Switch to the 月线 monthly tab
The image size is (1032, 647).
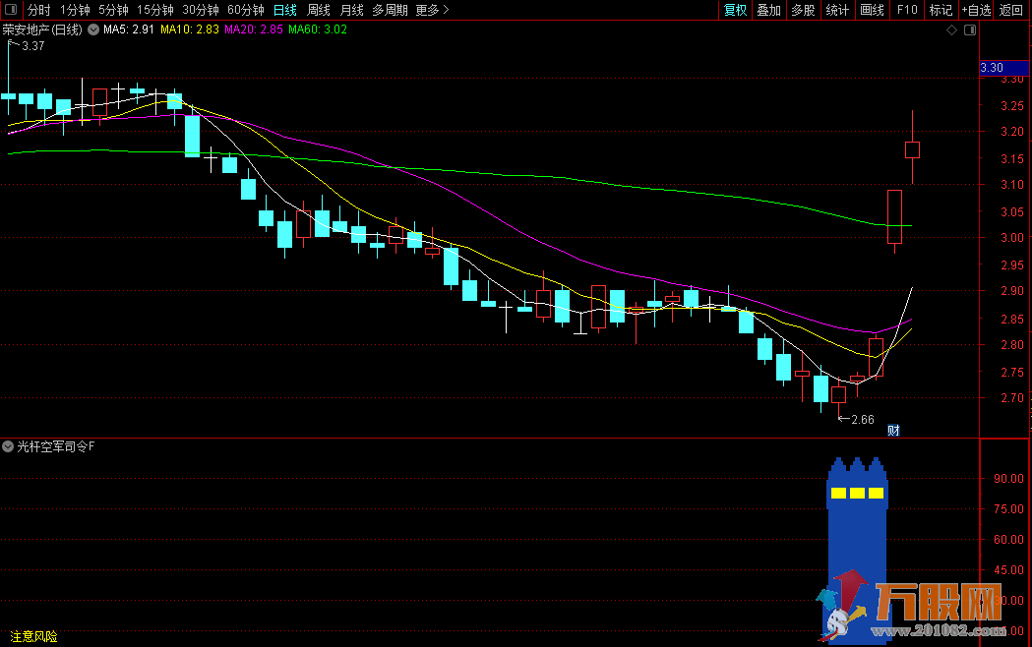point(352,10)
